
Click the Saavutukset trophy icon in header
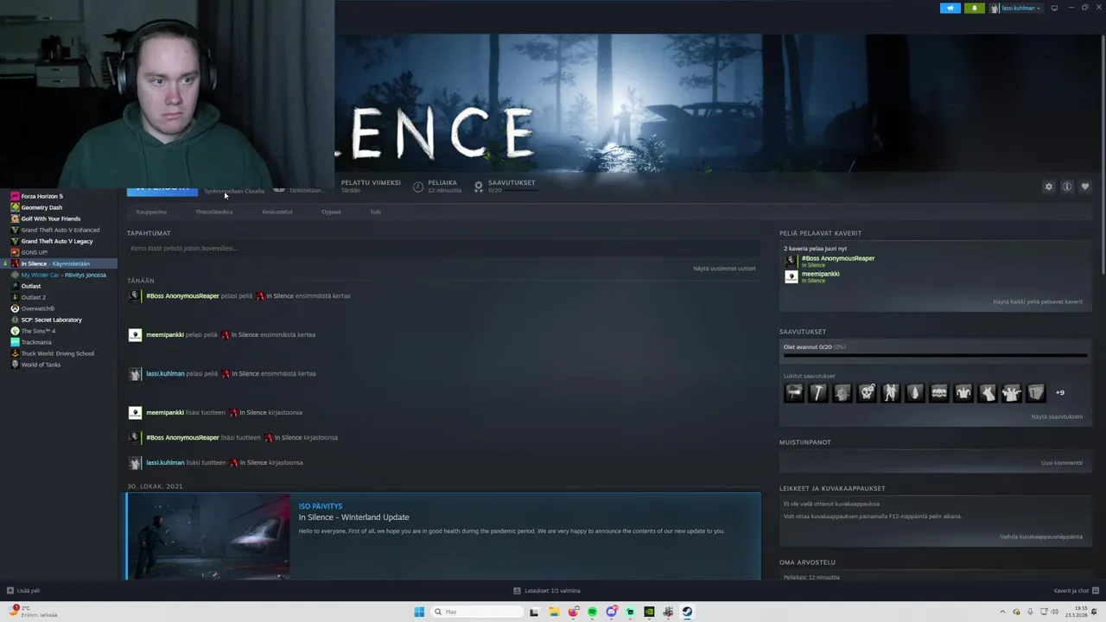point(479,187)
